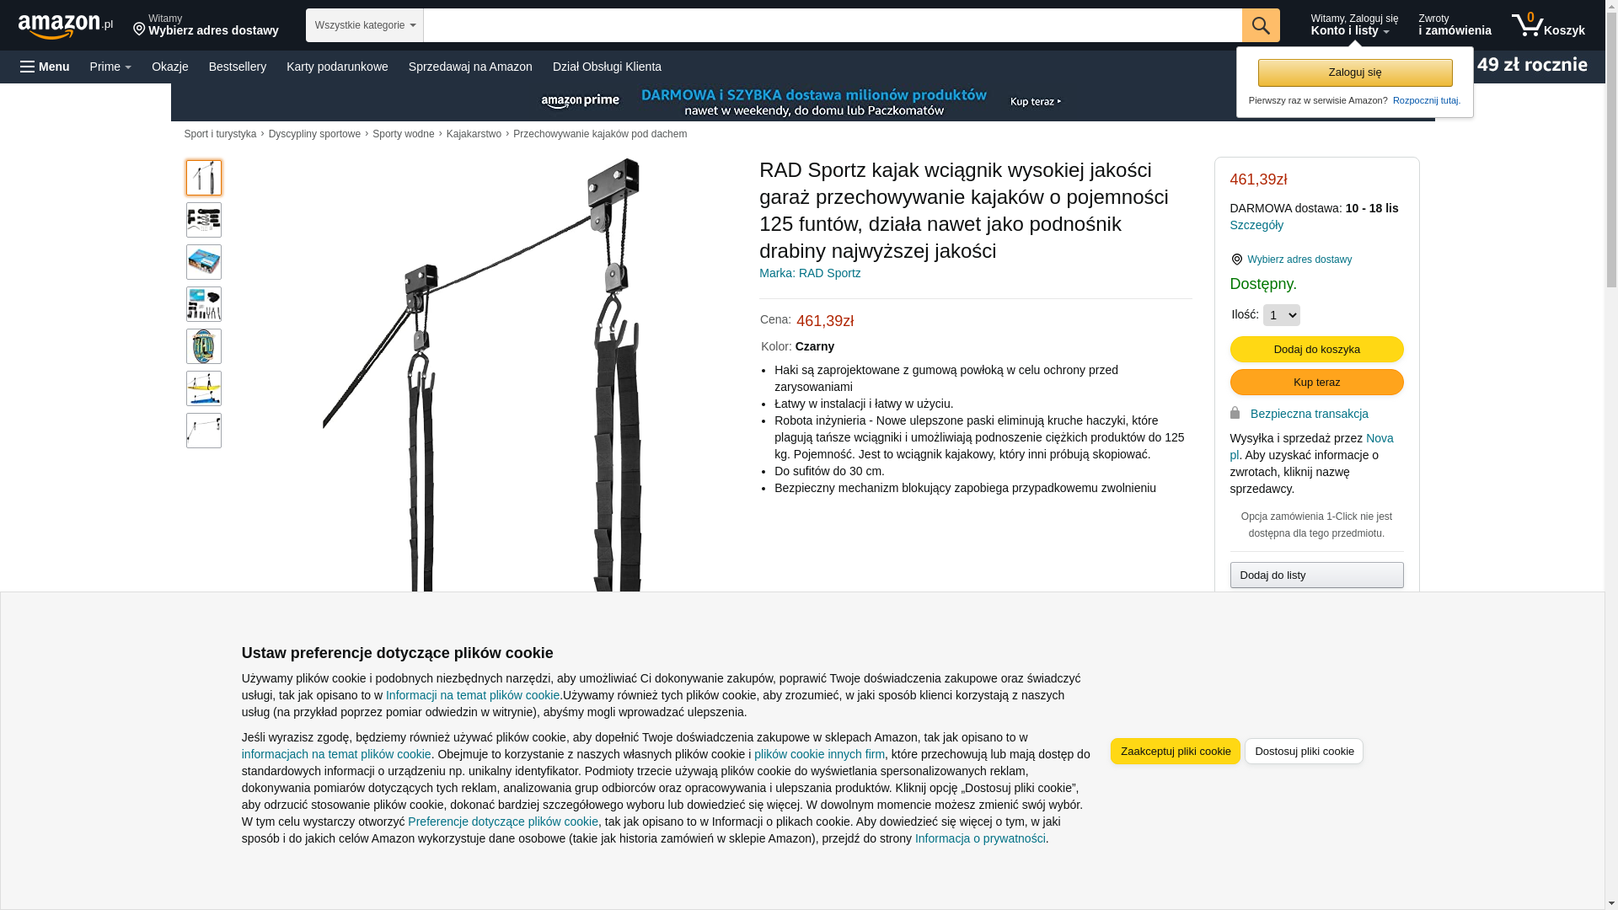Image resolution: width=1618 pixels, height=910 pixels.
Task: Focus the main search input field
Action: point(833,25)
